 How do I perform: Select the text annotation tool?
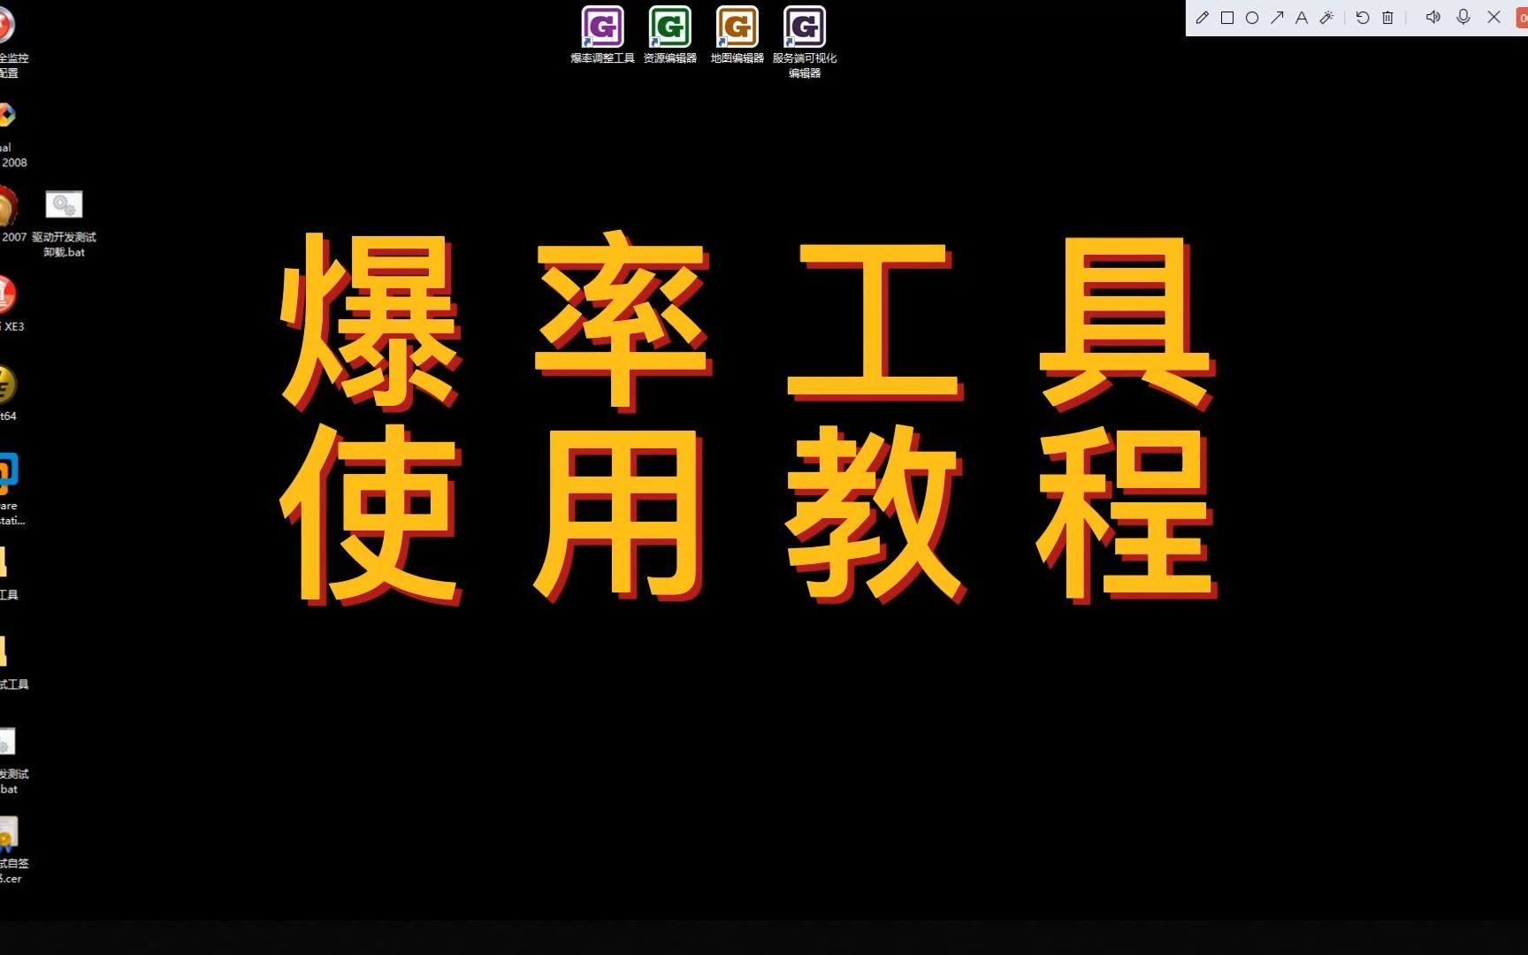(1302, 18)
